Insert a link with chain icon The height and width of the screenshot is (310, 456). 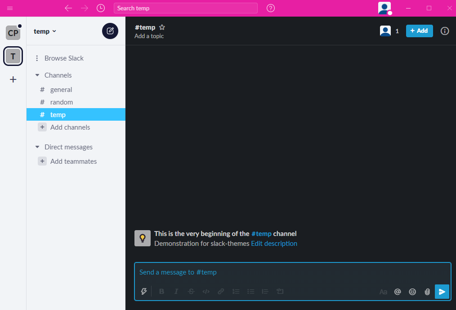click(221, 292)
